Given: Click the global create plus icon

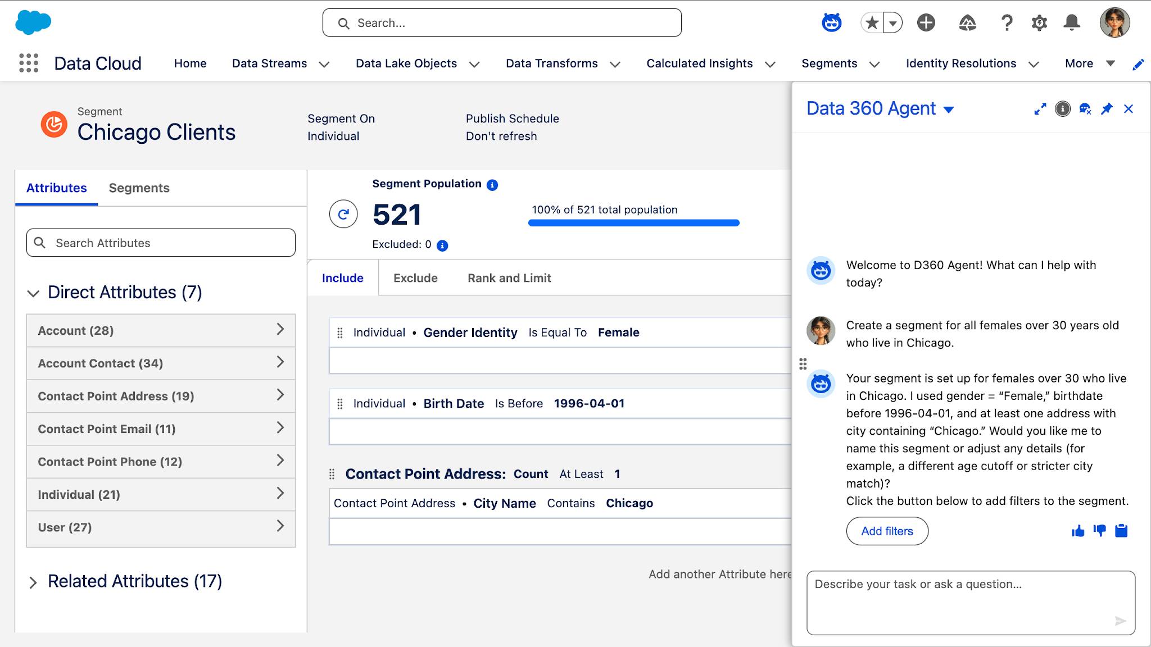Looking at the screenshot, I should click(926, 23).
